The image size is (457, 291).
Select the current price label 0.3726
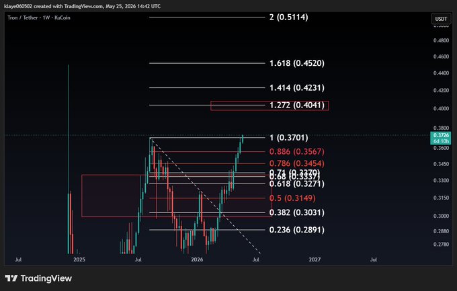coord(441,135)
